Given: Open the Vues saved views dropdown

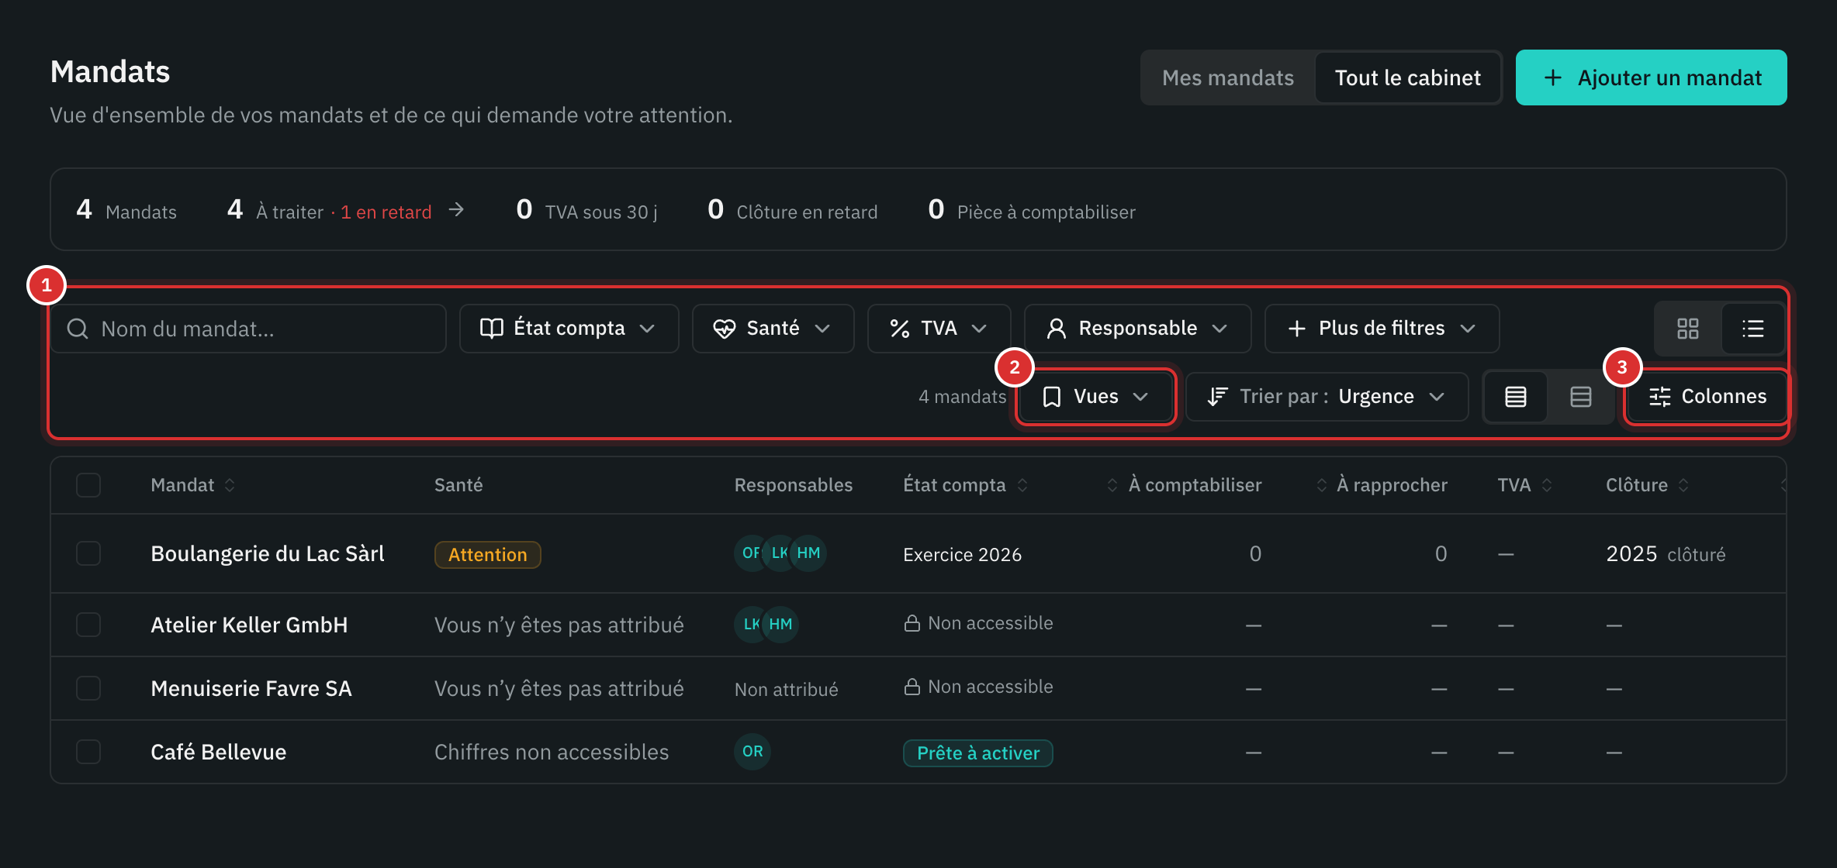Looking at the screenshot, I should (1095, 397).
